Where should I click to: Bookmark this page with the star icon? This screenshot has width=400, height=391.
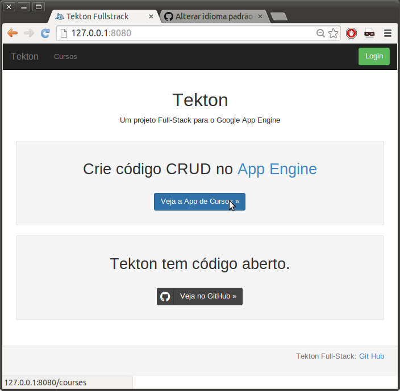[x=333, y=33]
